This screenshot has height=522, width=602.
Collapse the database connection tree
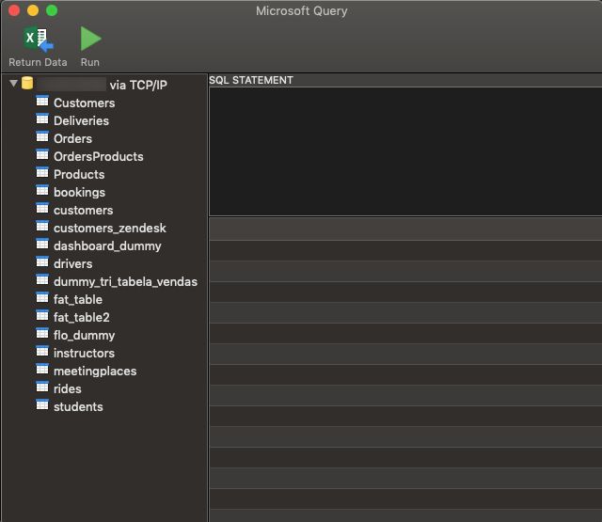pos(13,84)
